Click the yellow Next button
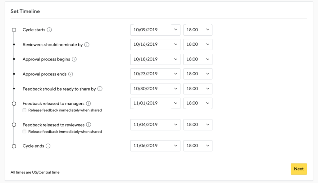 299,169
